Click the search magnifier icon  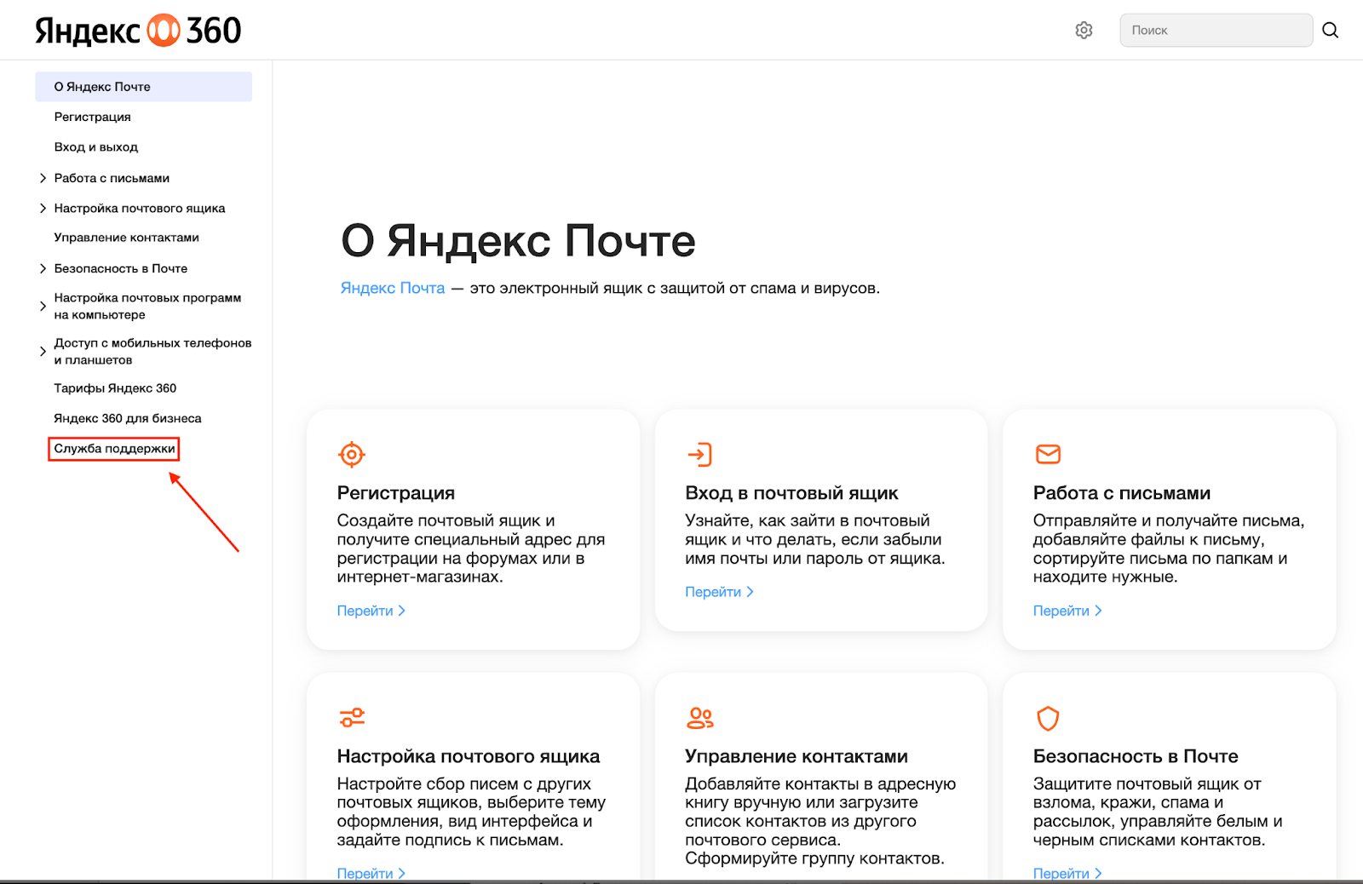coord(1330,31)
